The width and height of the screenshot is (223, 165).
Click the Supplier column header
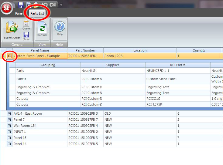coord(113,65)
